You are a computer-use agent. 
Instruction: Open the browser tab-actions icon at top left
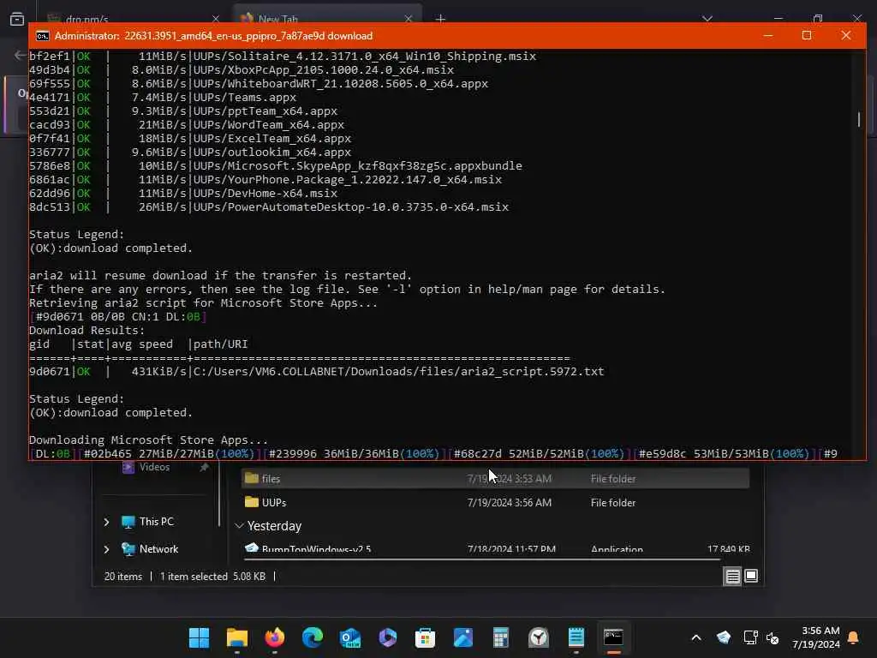click(x=17, y=19)
